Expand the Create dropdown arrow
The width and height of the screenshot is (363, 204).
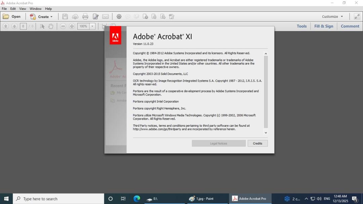51,17
